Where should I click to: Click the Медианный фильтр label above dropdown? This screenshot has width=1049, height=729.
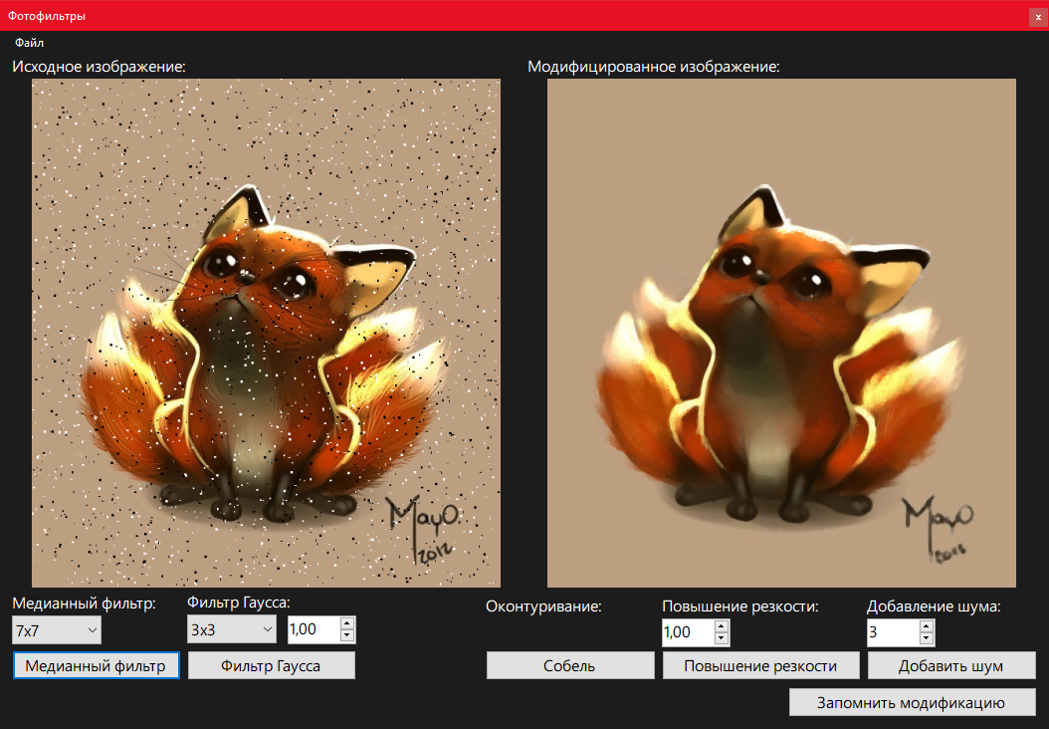[85, 604]
